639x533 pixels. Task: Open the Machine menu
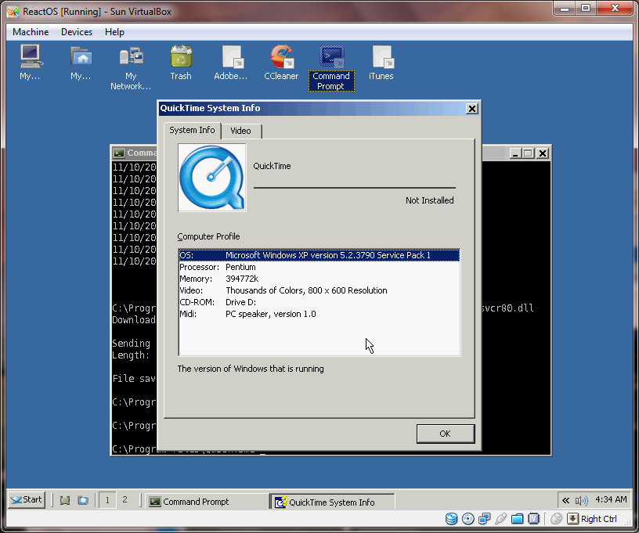(31, 32)
